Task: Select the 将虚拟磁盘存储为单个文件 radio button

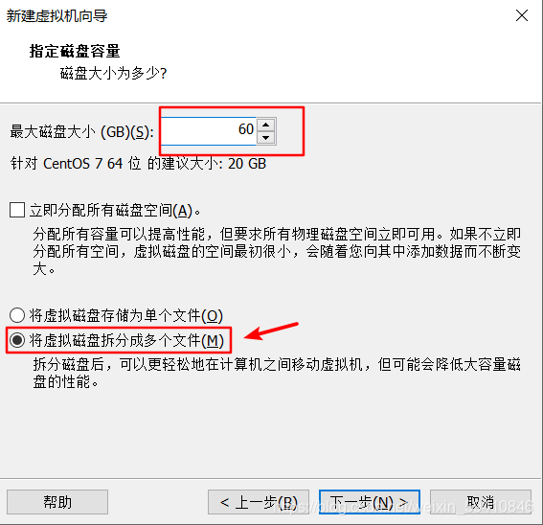Action: coord(17,315)
